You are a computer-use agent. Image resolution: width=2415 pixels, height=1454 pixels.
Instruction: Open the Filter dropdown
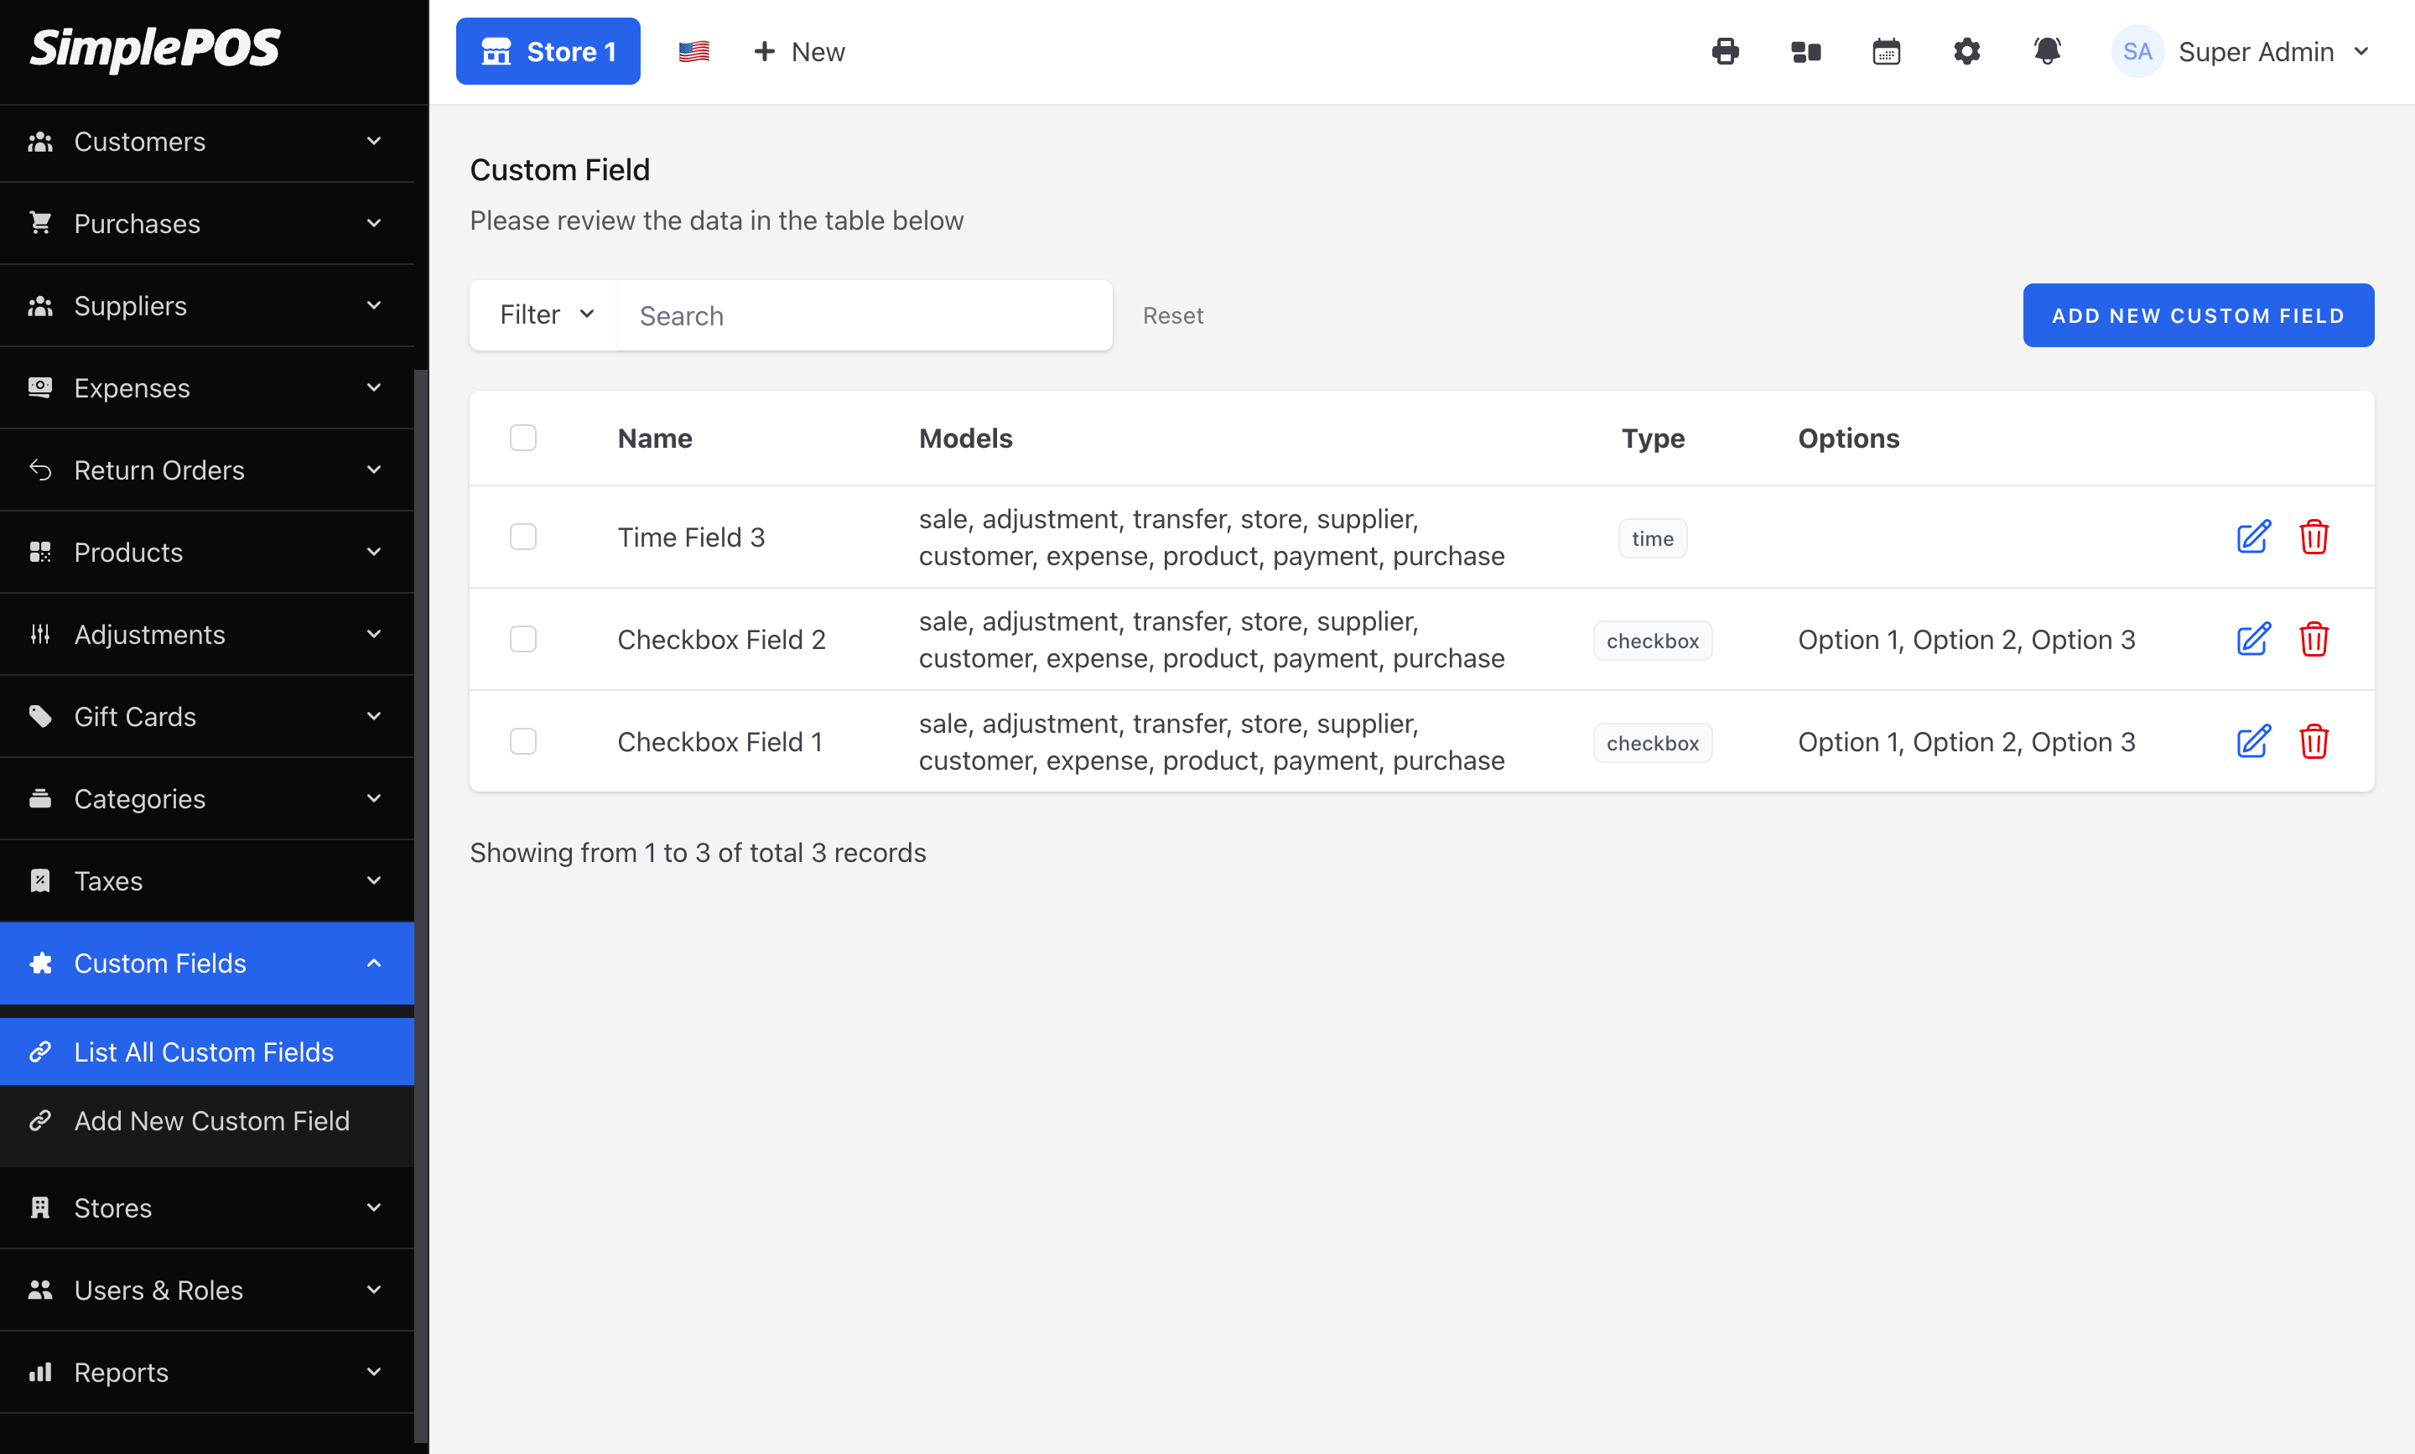pos(546,314)
